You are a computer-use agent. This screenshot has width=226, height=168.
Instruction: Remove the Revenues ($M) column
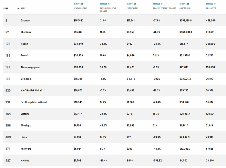pyautogui.click(x=78, y=4)
